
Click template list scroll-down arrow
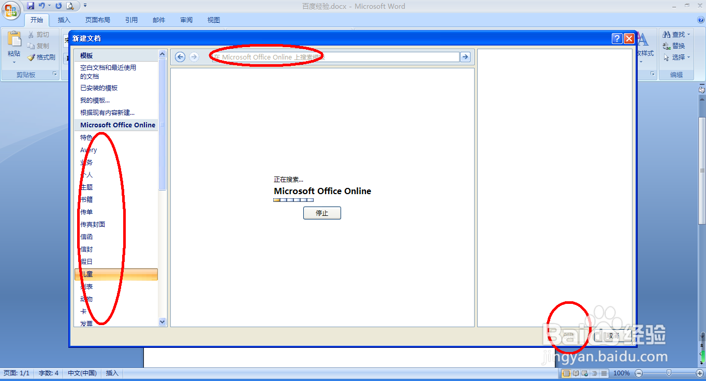point(163,322)
